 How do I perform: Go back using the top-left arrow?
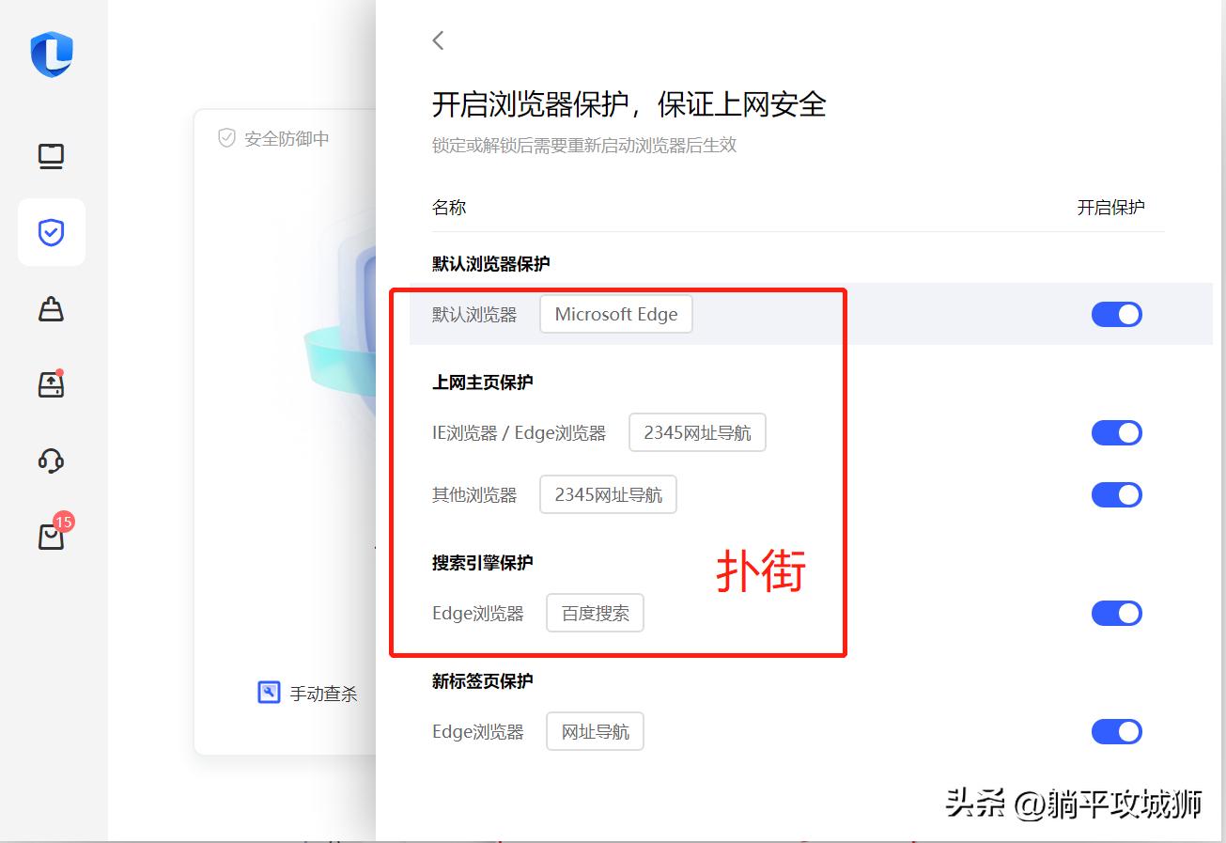click(438, 39)
